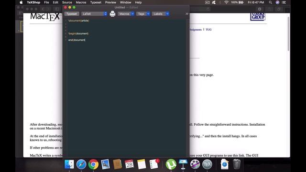Screen dimensions: 306x172
Task: Click the Siri icon in the menu bar
Action: coord(277,2)
